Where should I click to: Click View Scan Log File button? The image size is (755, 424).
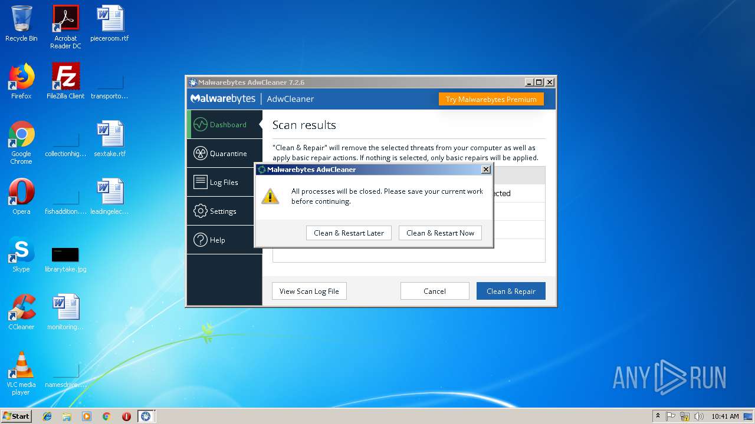[x=309, y=291]
